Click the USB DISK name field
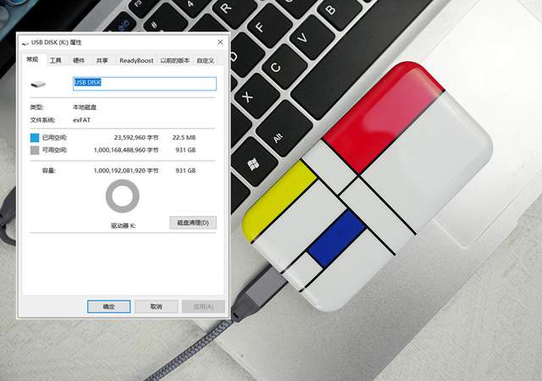 [x=145, y=84]
